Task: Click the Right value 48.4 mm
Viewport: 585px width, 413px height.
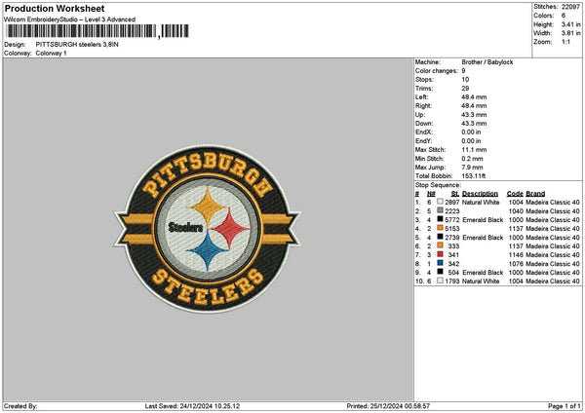Action: [x=474, y=106]
